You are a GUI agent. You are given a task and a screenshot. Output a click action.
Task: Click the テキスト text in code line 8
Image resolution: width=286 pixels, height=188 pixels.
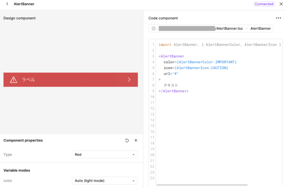click(171, 85)
